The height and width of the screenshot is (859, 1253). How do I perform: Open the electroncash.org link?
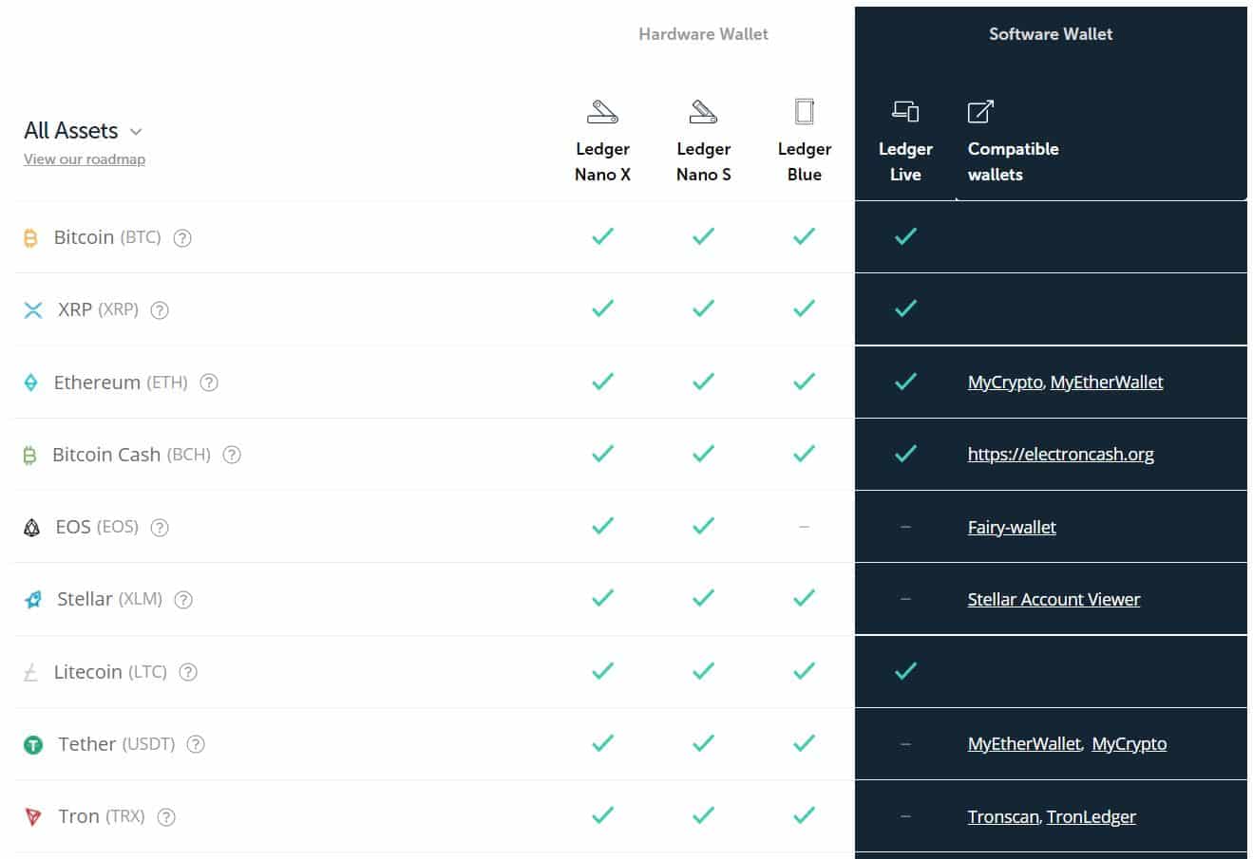tap(1061, 455)
